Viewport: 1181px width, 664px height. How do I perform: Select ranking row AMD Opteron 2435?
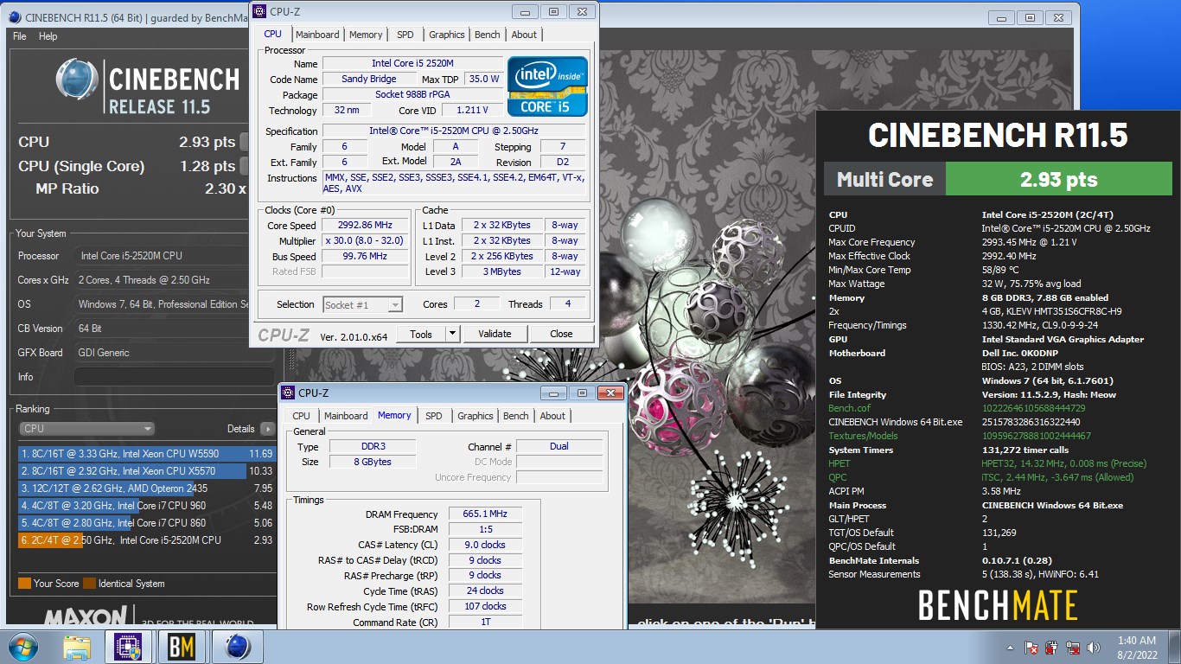(x=145, y=488)
